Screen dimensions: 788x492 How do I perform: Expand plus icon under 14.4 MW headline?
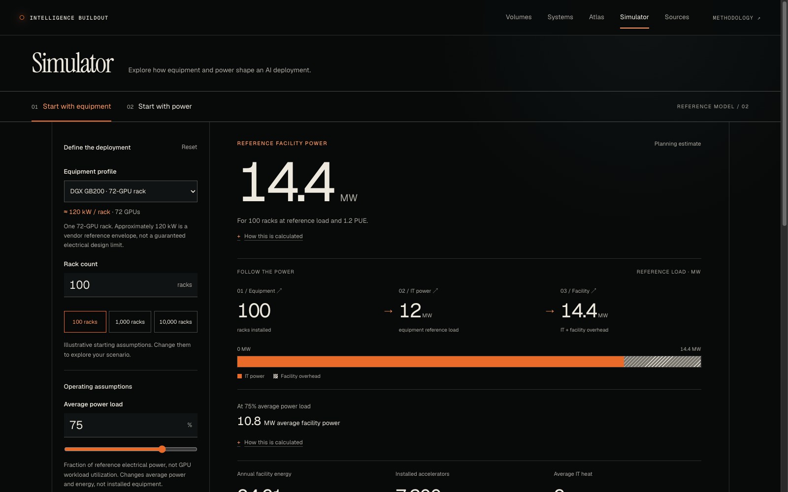coord(239,237)
